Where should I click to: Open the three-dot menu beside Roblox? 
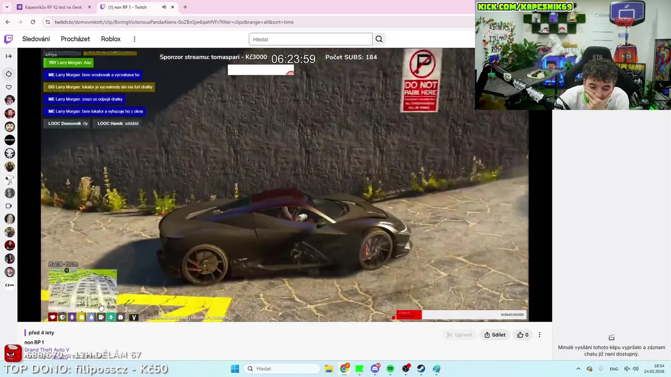click(x=134, y=39)
